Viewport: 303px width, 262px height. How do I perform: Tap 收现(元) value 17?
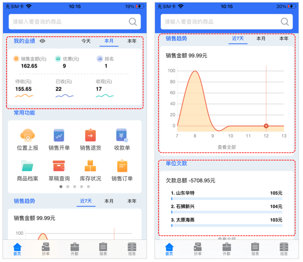(x=99, y=89)
